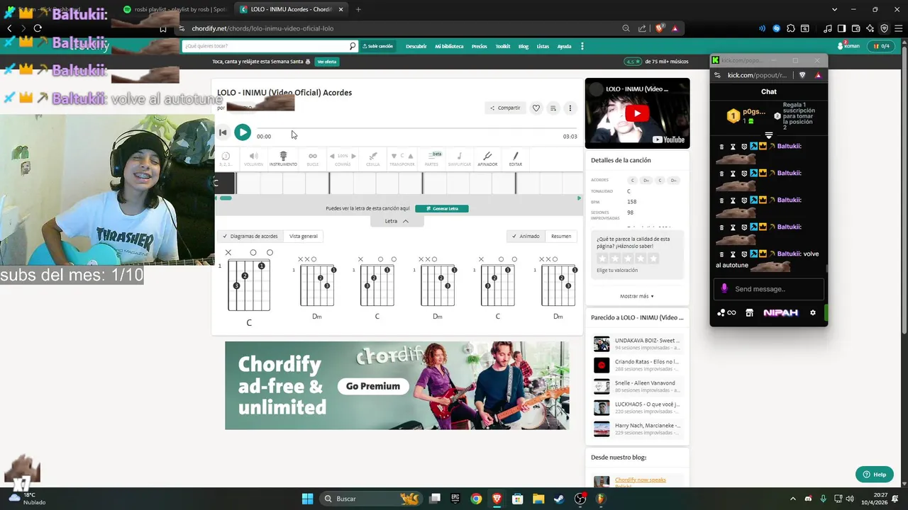This screenshot has width=908, height=510.
Task: Enable the Bucle loop tool
Action: (x=313, y=159)
